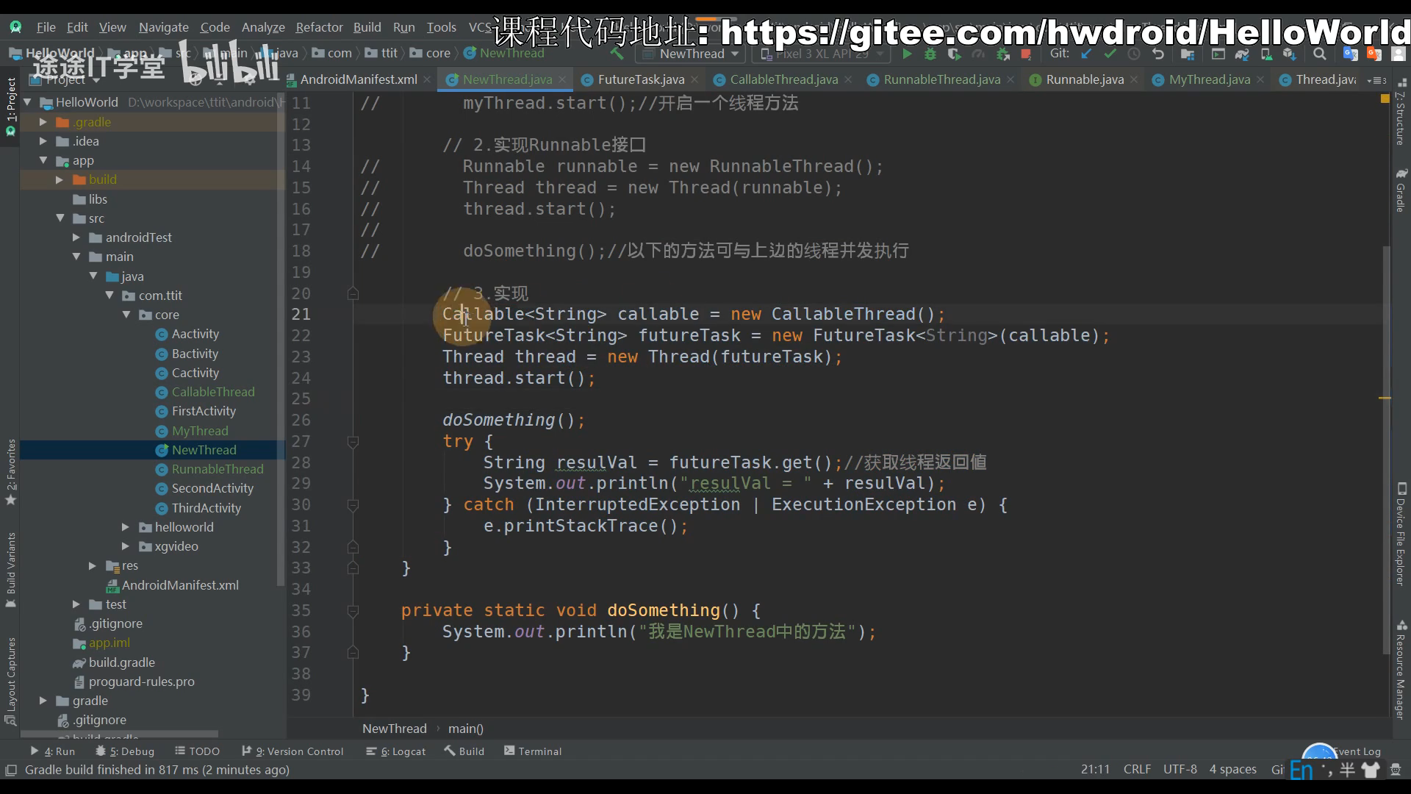Attach debugger to Android process icon
The width and height of the screenshot is (1411, 794).
1002,54
